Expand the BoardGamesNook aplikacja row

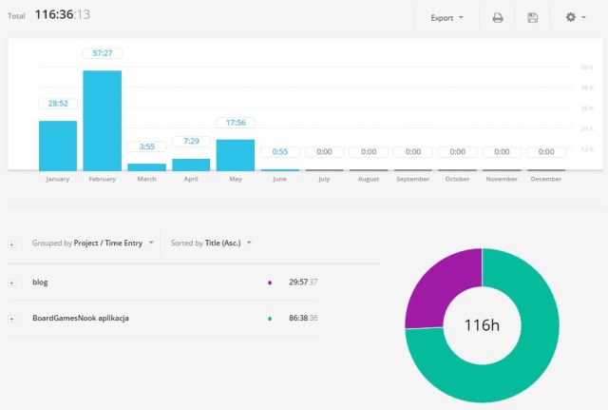tap(11, 318)
